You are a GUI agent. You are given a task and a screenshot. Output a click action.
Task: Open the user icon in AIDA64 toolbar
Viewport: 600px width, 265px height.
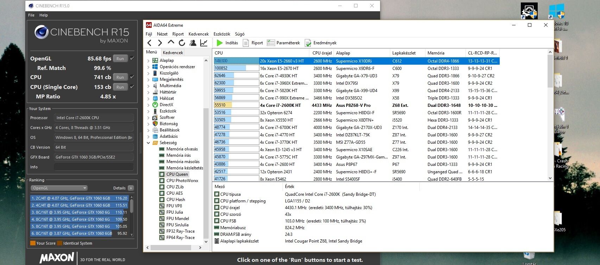(193, 43)
